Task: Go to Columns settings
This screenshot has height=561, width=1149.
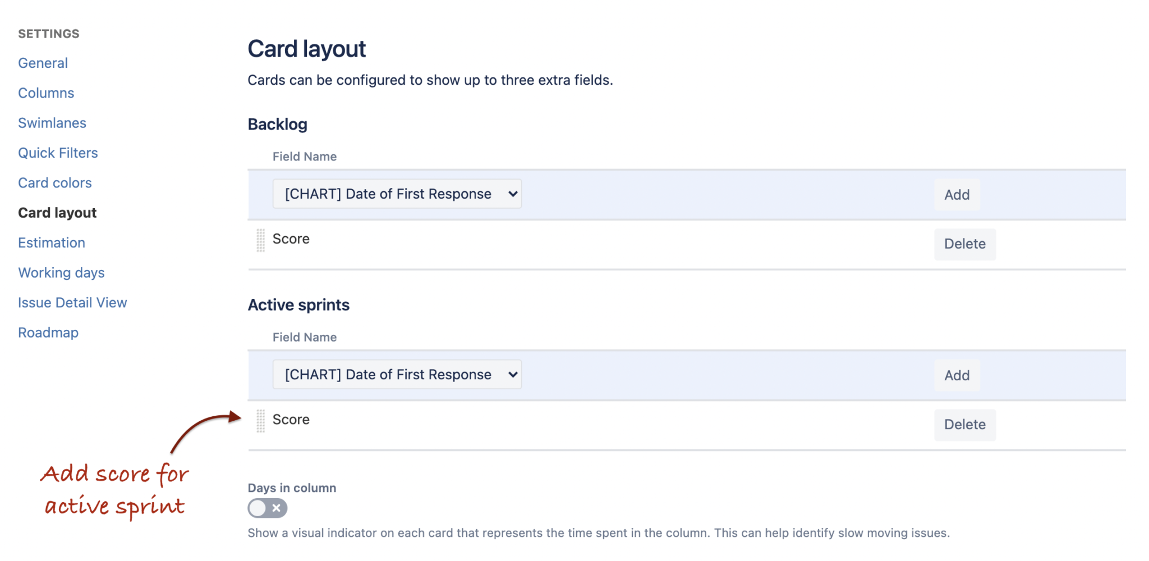Action: [46, 93]
